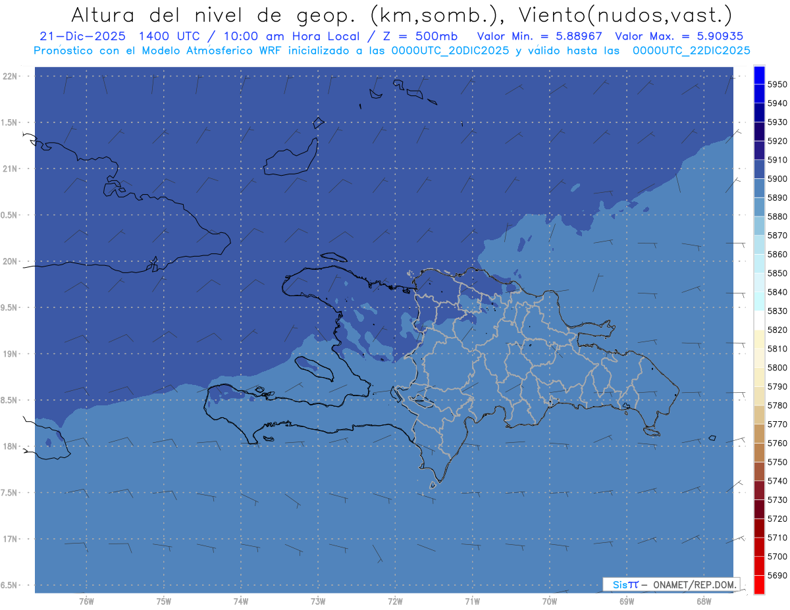
Task: Click longitude label '72W'
Action: pyautogui.click(x=395, y=601)
